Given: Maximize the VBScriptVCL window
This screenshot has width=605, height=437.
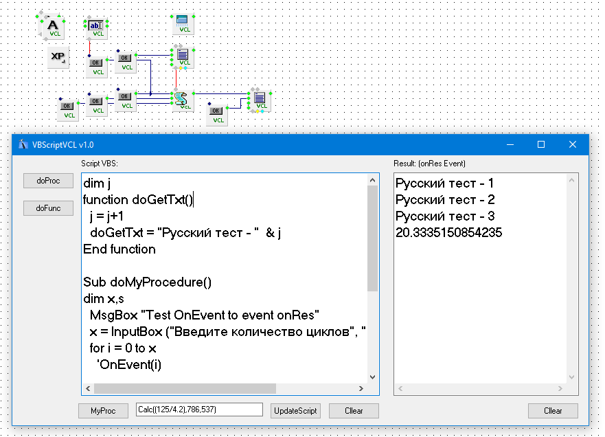Looking at the screenshot, I should 541,145.
